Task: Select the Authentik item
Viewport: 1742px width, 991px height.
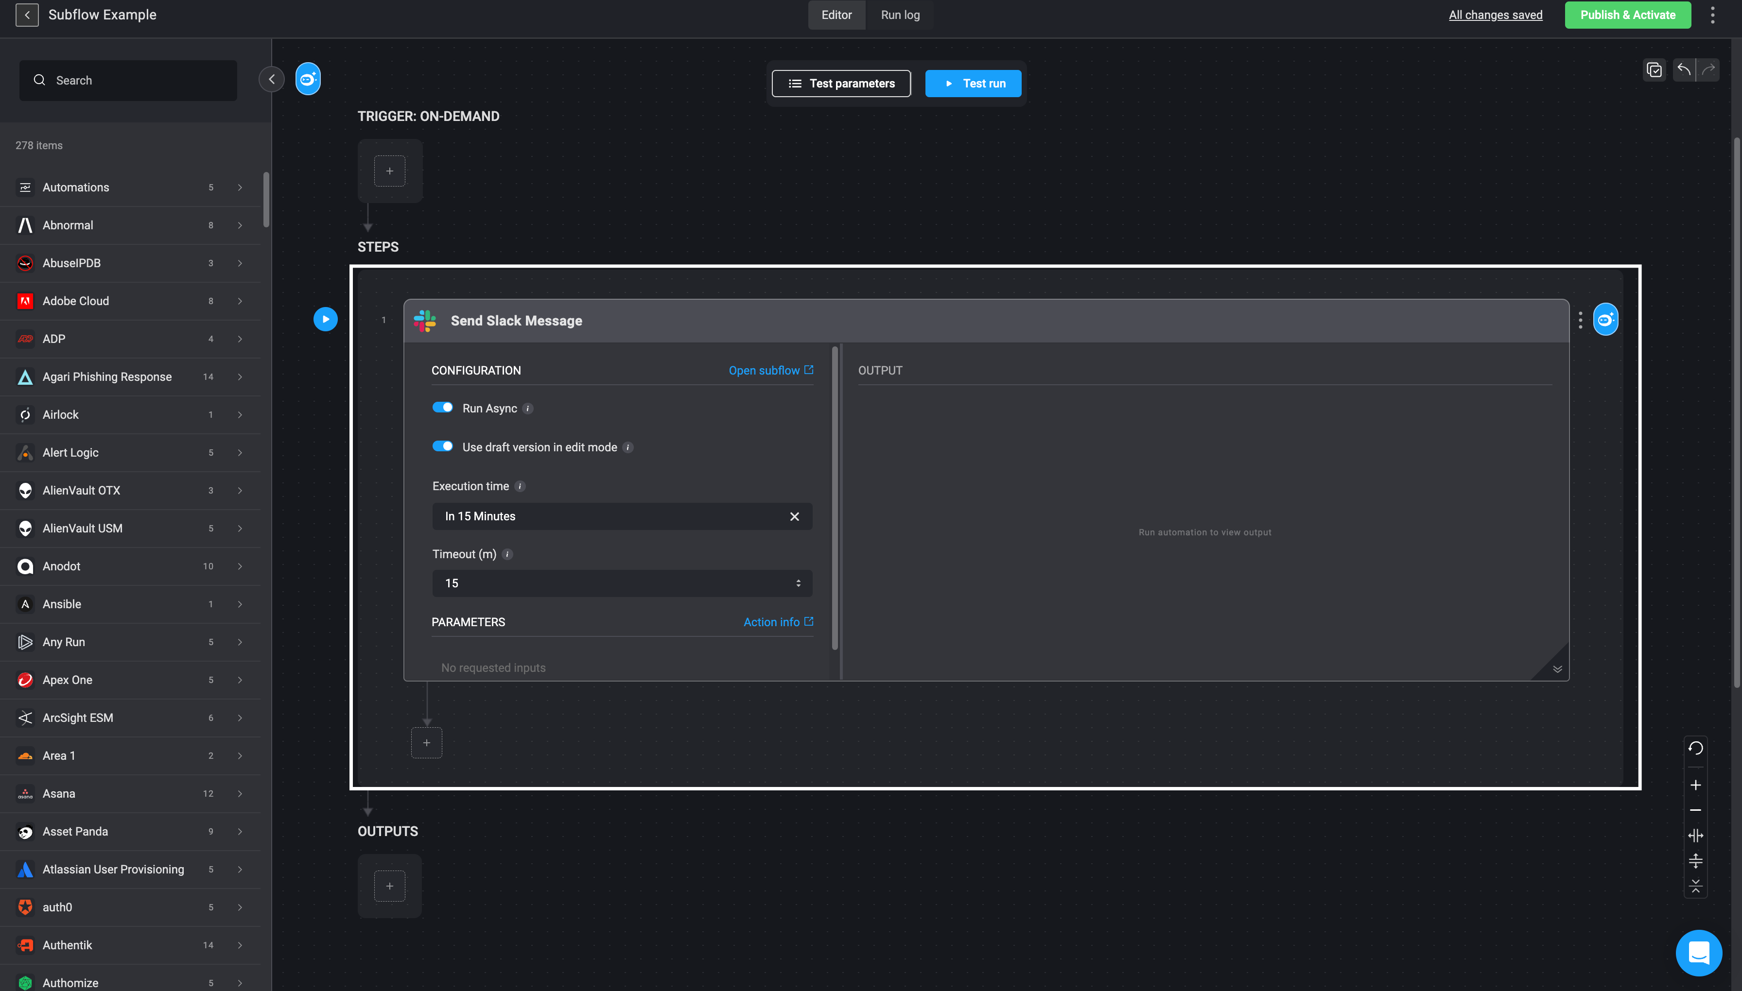Action: pyautogui.click(x=130, y=945)
